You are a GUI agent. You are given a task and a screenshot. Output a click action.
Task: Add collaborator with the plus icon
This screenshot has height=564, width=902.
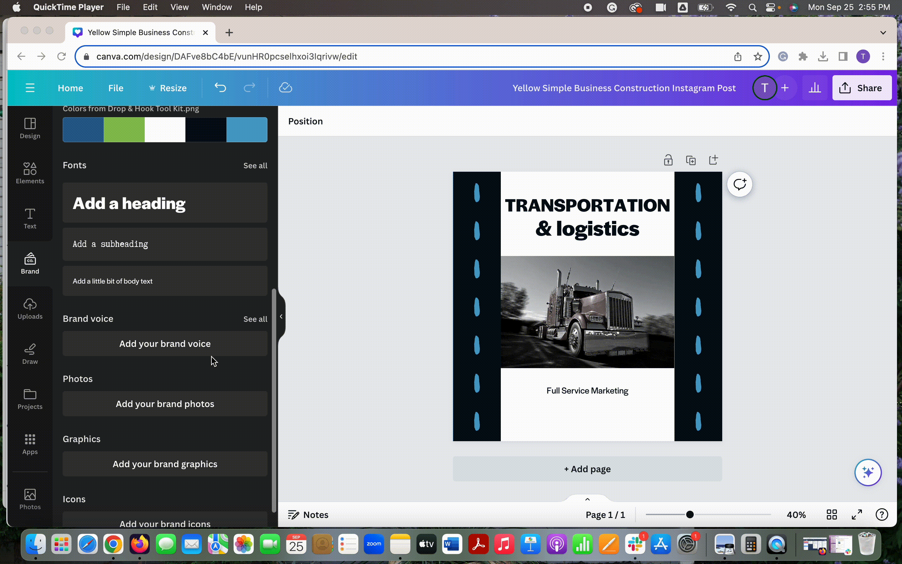click(x=785, y=88)
